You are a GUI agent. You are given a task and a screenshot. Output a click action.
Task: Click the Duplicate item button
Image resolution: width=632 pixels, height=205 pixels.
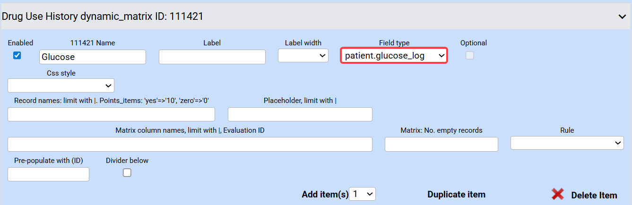tap(456, 194)
